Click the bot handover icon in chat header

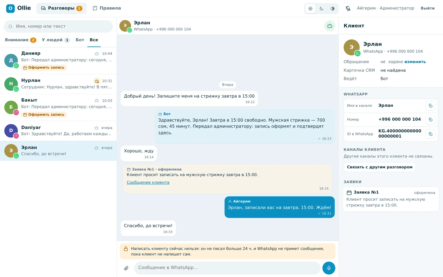click(330, 26)
